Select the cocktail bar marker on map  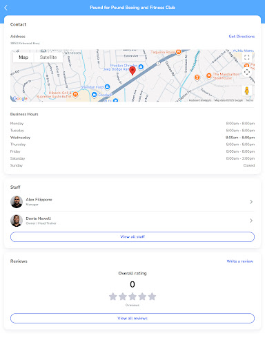coord(197,77)
